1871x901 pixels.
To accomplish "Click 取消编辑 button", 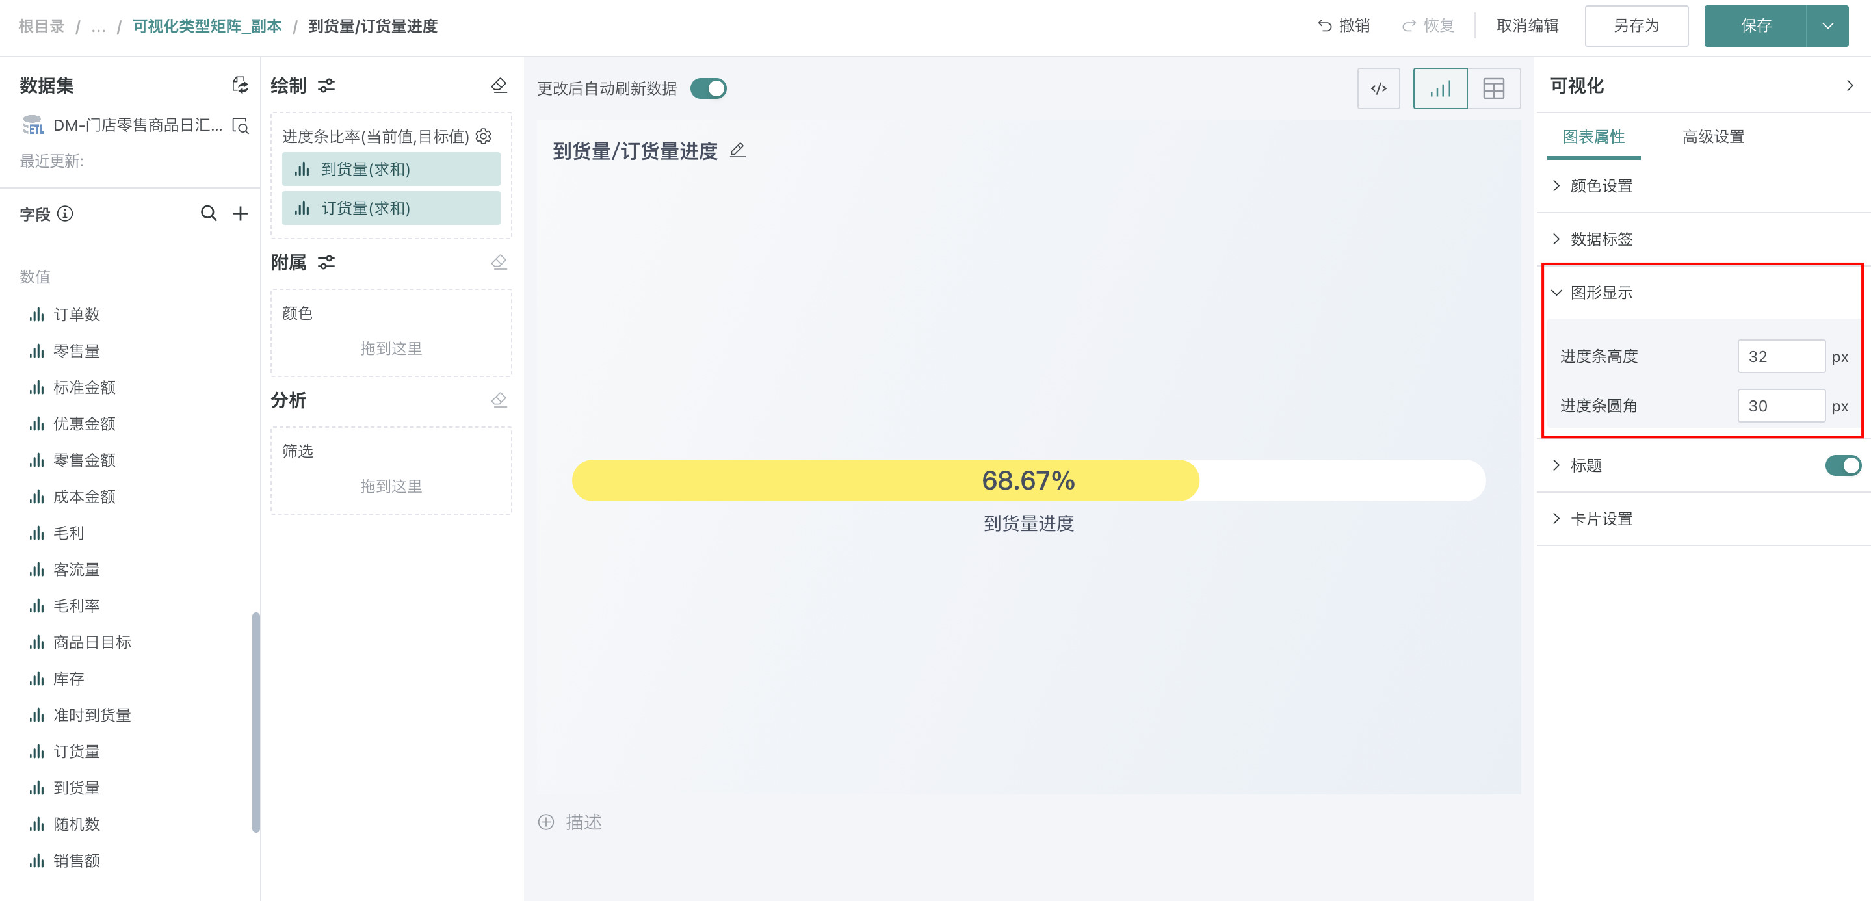I will pos(1528,26).
